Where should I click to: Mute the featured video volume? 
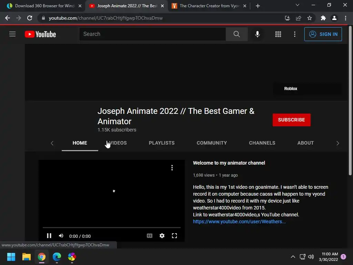tap(61, 236)
